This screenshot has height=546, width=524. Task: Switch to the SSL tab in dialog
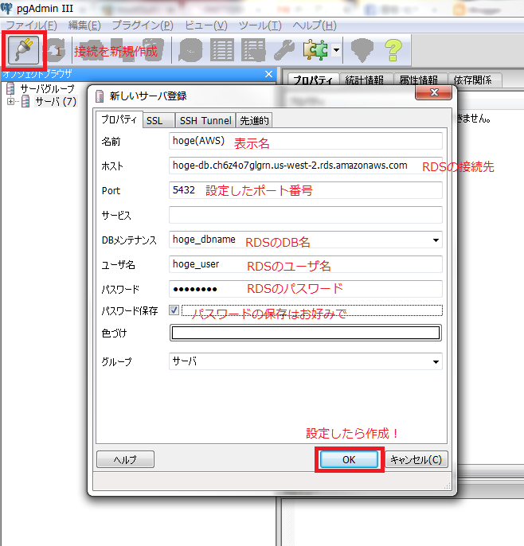tap(158, 121)
